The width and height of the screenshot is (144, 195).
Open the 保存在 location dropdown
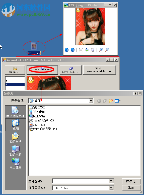(91, 101)
